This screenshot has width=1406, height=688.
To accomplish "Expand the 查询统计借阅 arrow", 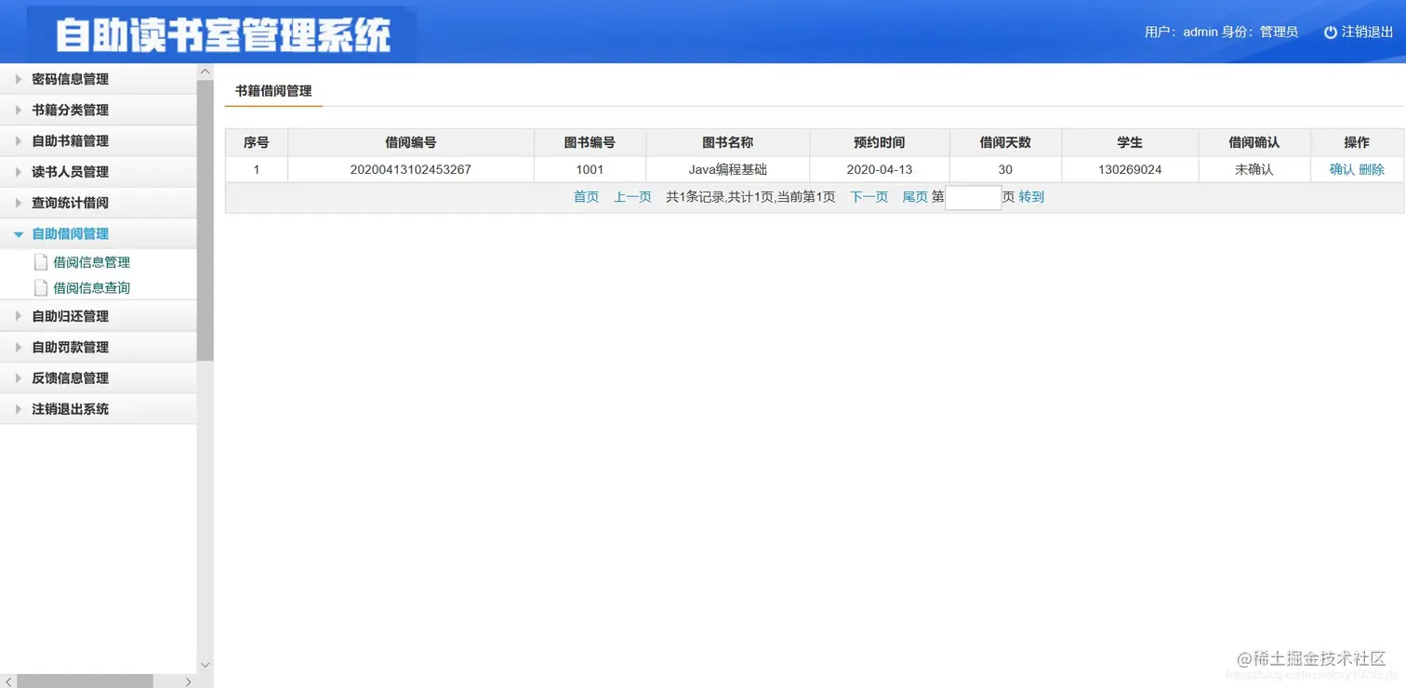I will point(18,203).
